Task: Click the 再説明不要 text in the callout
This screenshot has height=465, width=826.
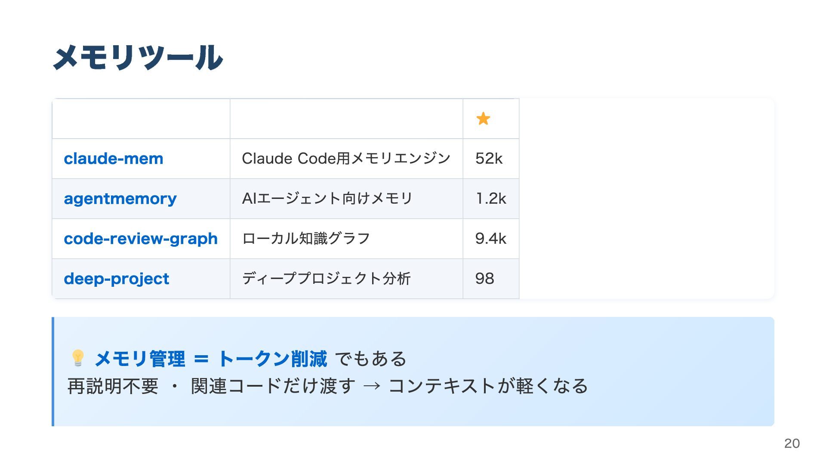Action: [x=113, y=386]
